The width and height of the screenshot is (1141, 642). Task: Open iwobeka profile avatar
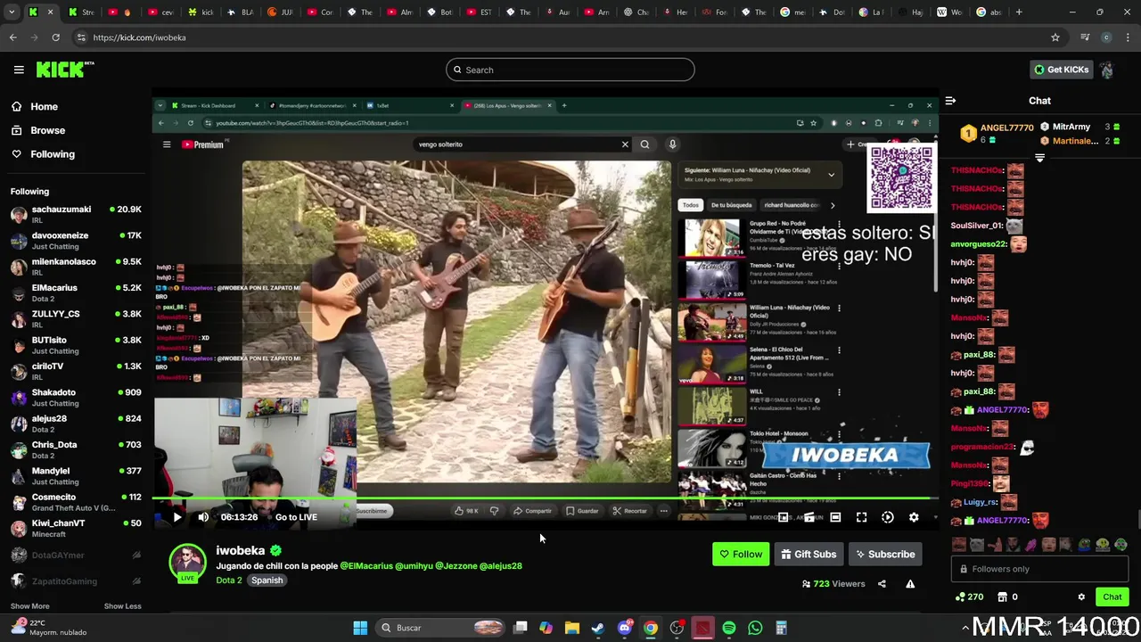pyautogui.click(x=187, y=562)
